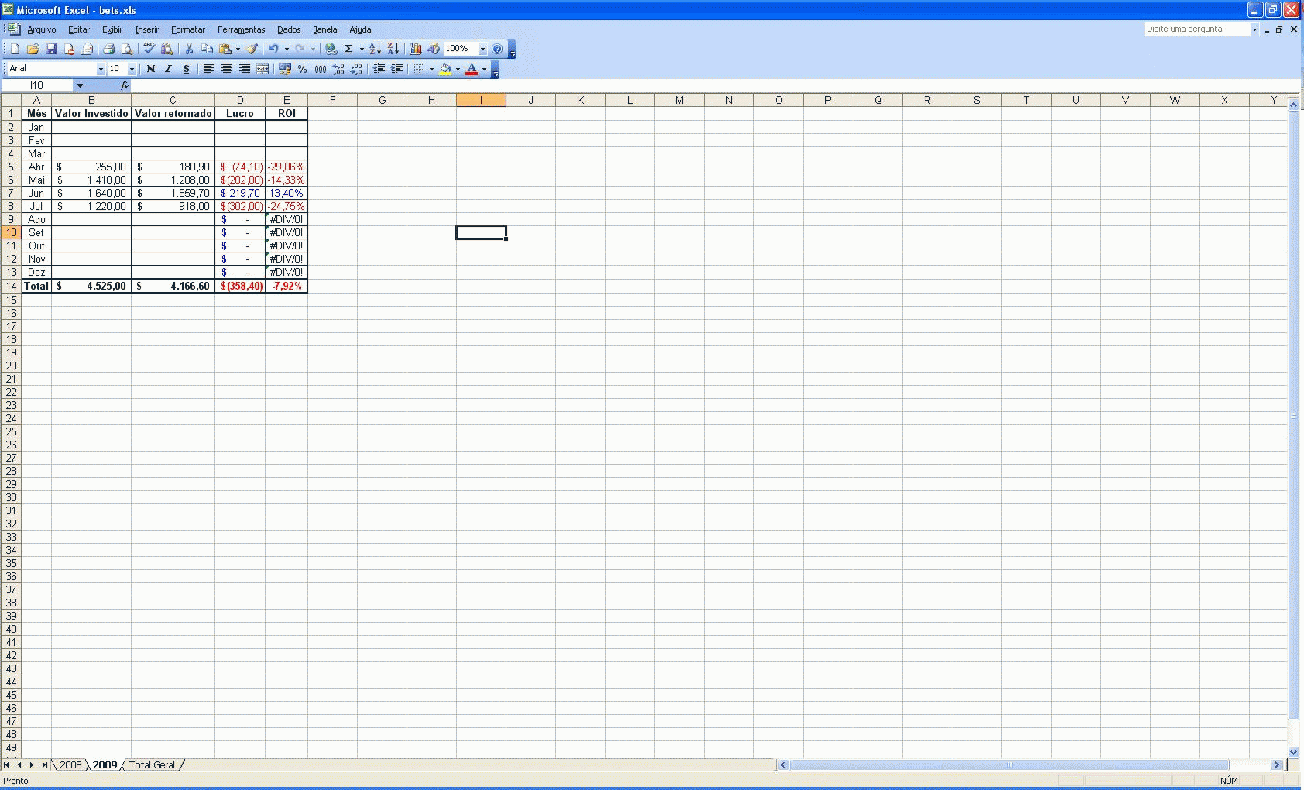Click the AutoSum sigma icon
The width and height of the screenshot is (1304, 790).
coord(349,49)
